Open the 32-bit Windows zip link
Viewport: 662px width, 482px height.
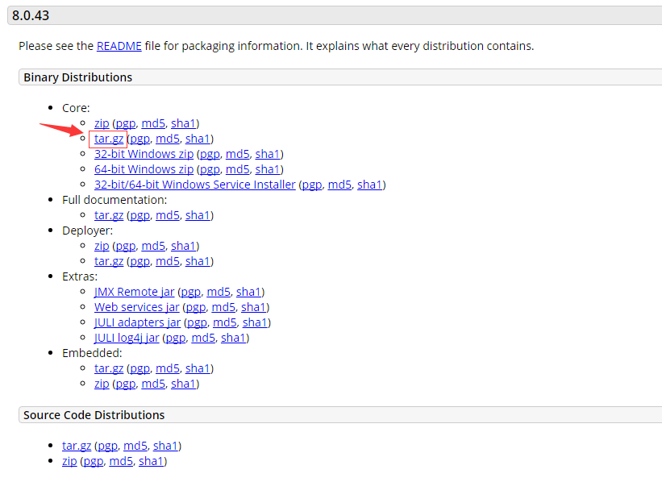click(144, 154)
